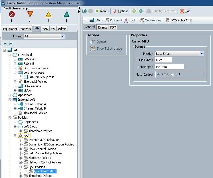Screen dimensions: 213x178
Task: Click the warning fault green triangle icon
Action: [67, 14]
